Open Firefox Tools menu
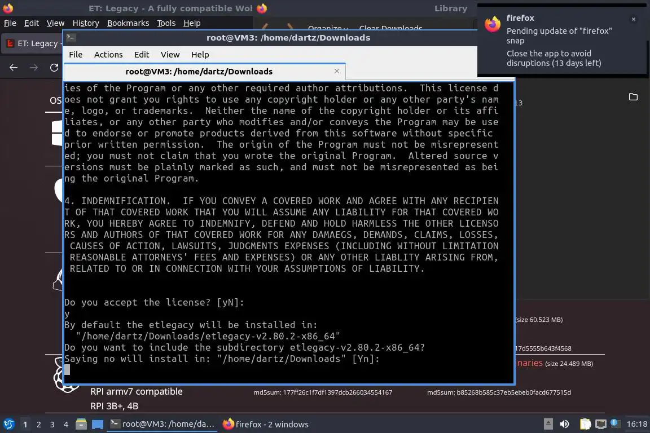 point(166,23)
